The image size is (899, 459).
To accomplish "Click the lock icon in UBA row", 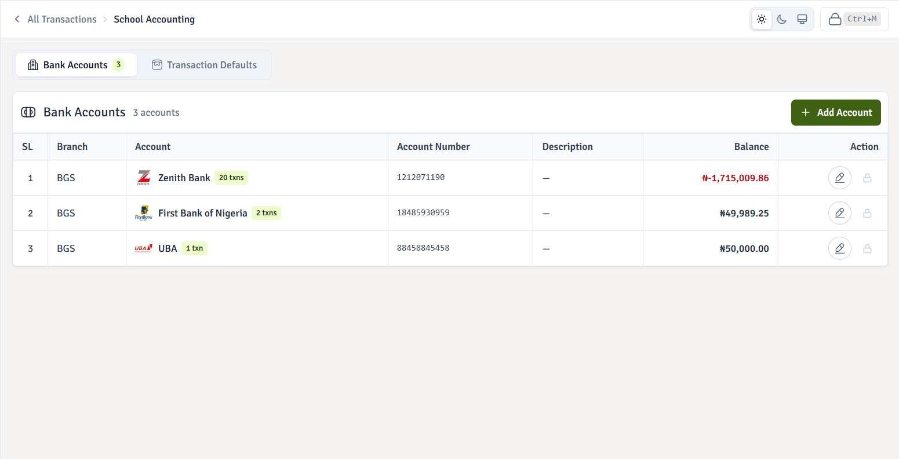I will pyautogui.click(x=867, y=248).
